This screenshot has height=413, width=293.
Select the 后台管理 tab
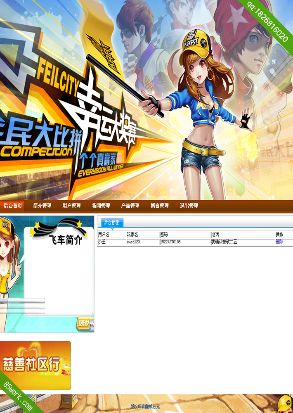tap(111, 223)
